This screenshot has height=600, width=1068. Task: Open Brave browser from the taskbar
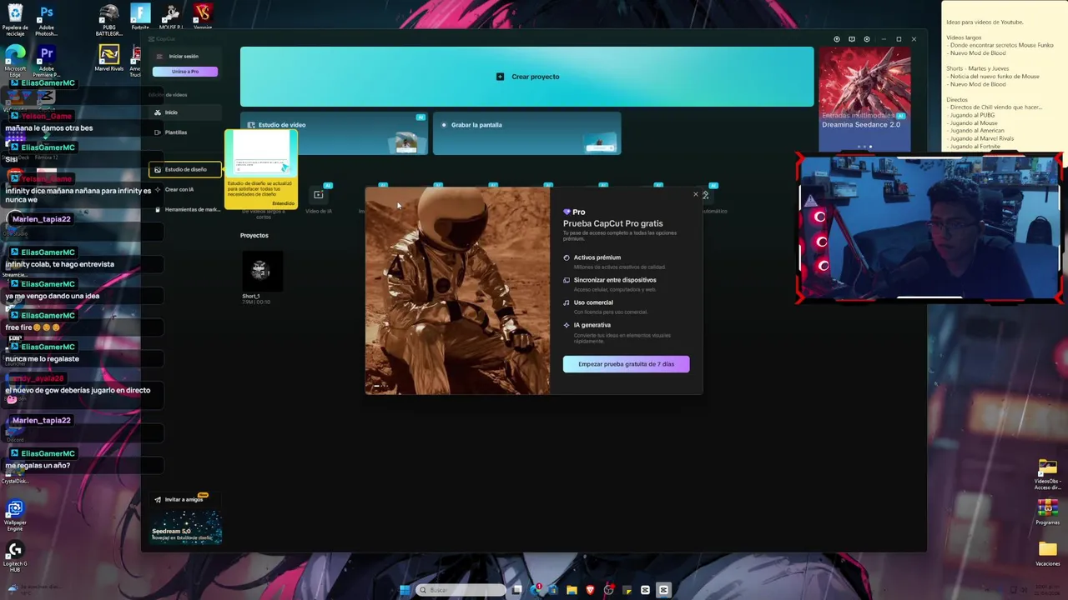coord(590,590)
